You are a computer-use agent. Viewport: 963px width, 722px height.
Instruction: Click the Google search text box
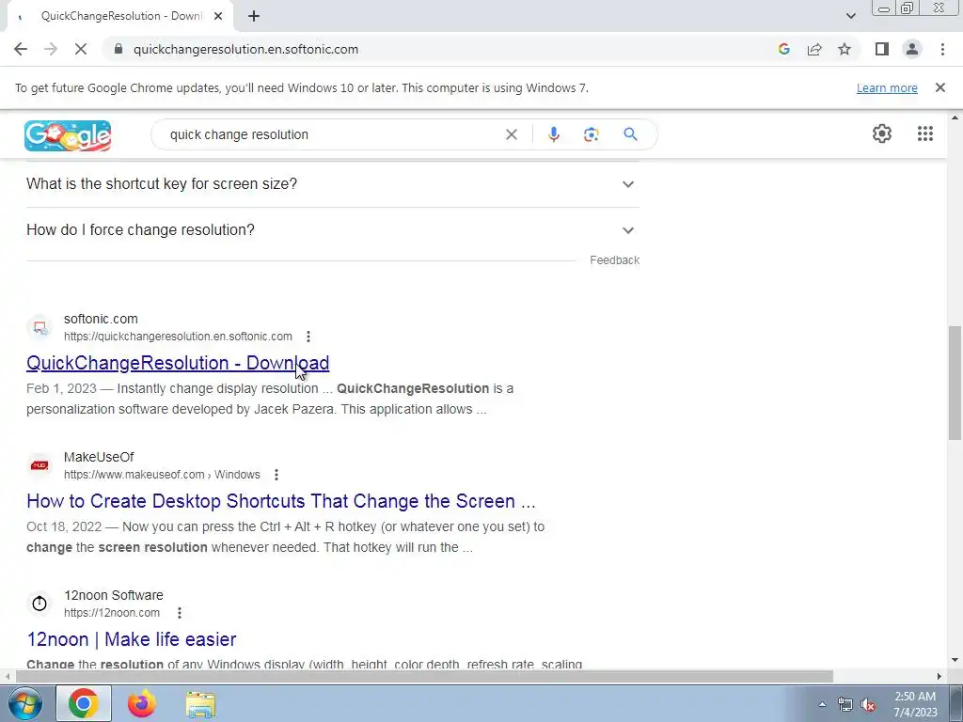(332, 134)
